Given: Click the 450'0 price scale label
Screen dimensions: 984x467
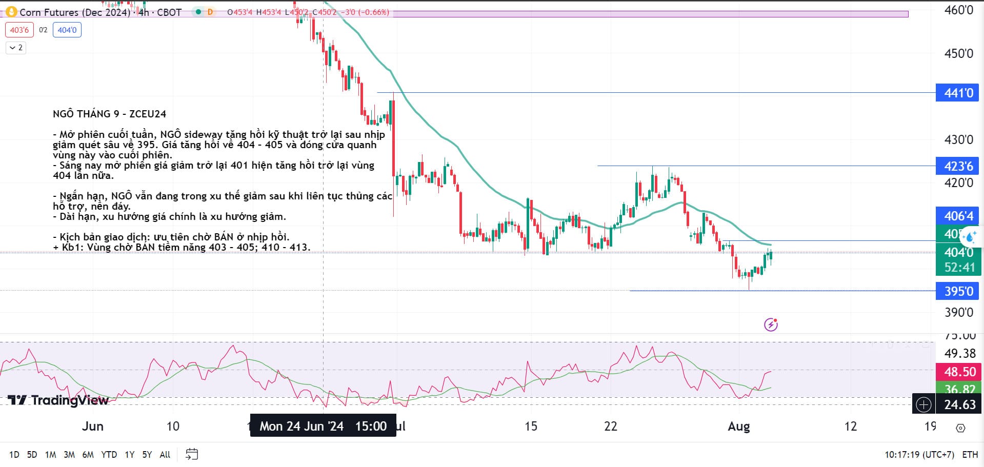Looking at the screenshot, I should tap(958, 53).
